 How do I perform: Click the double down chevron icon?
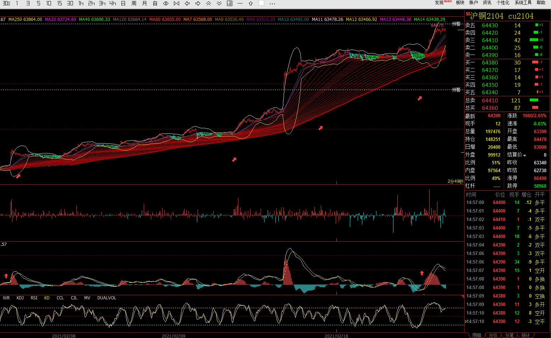(x=219, y=4)
